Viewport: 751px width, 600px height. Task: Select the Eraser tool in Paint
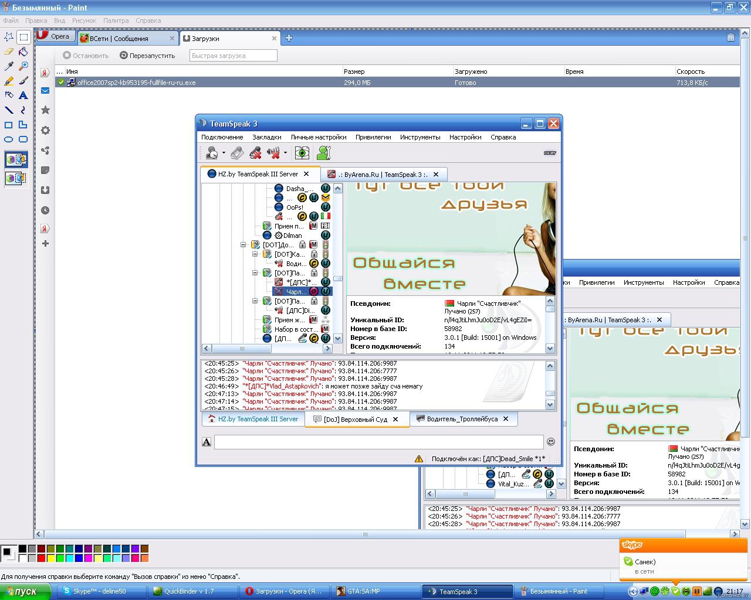(x=9, y=52)
